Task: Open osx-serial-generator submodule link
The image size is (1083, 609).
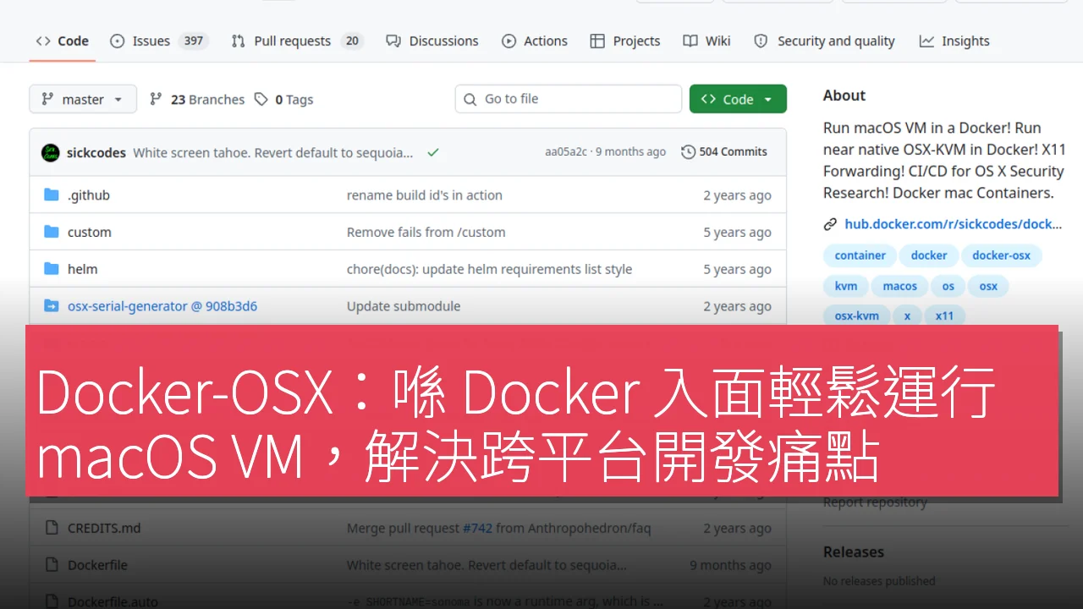Action: [x=162, y=306]
